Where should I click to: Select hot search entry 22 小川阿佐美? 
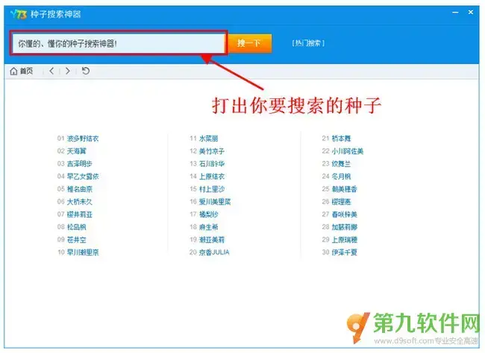pos(348,151)
